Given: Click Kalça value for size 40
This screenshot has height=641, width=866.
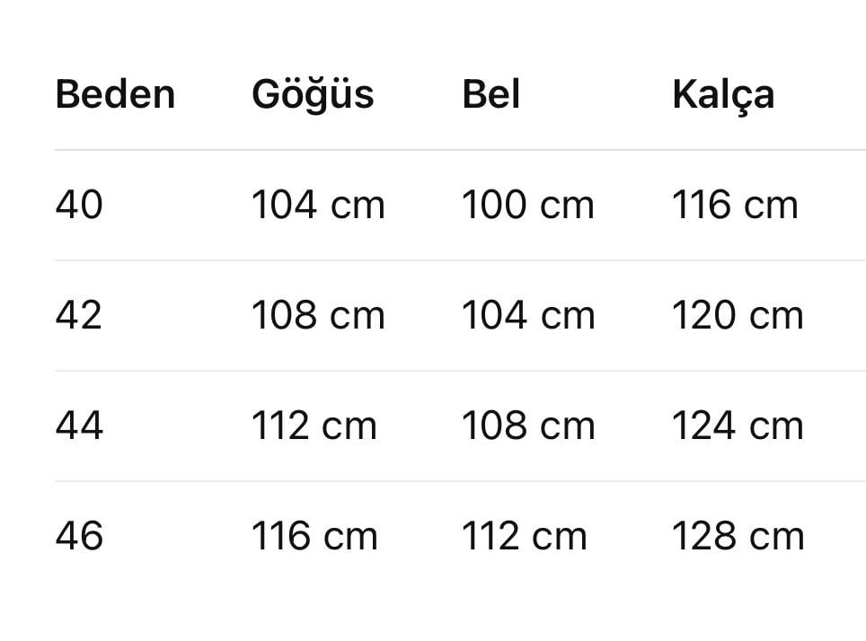Looking at the screenshot, I should click(735, 206).
